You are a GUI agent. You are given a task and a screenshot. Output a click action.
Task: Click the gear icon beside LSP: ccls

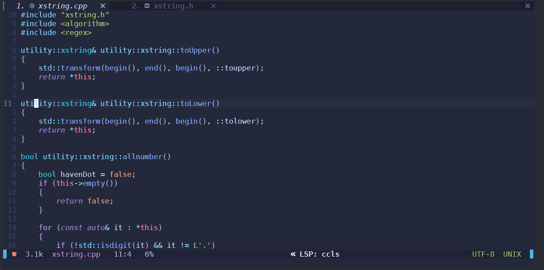coord(293,254)
